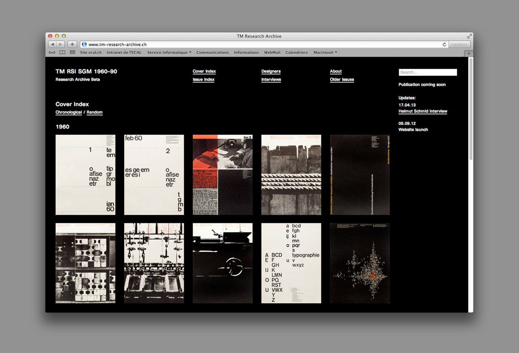Screen dimensions: 519x353
Task: Open Top Sites via the grid icon
Action: click(72, 52)
